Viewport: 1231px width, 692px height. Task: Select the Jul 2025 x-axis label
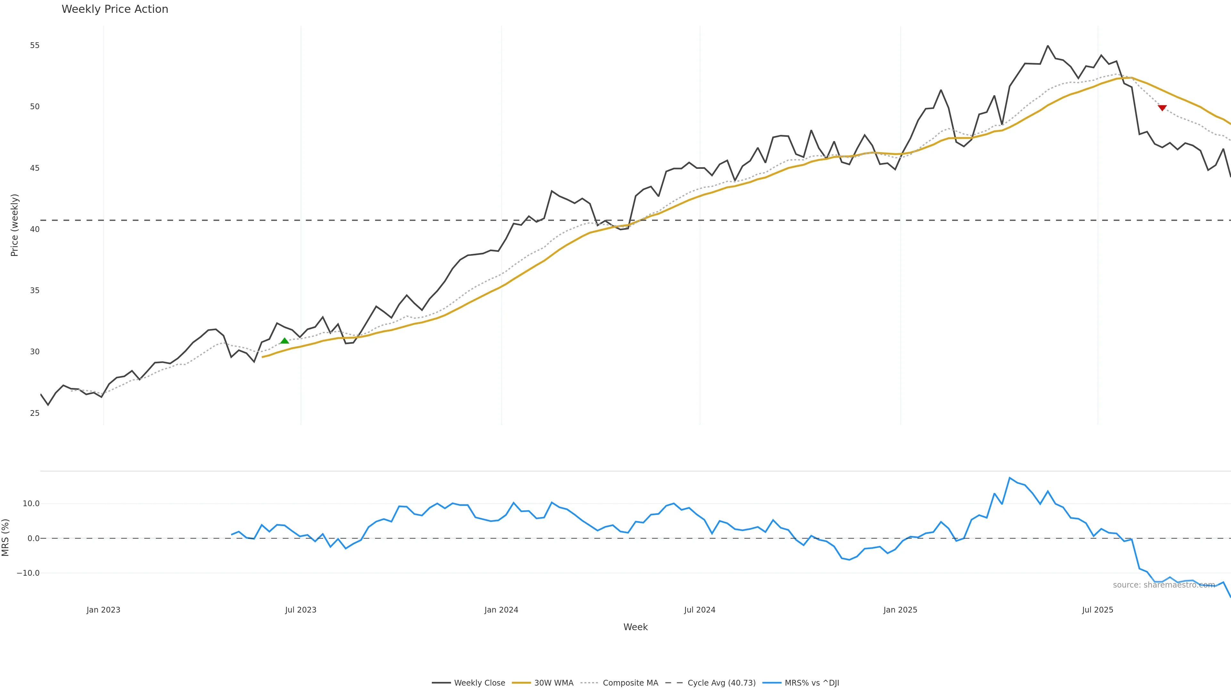click(1098, 610)
